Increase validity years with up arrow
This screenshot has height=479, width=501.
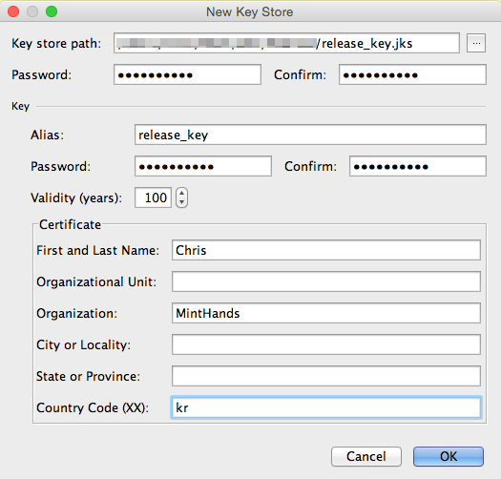click(x=181, y=193)
